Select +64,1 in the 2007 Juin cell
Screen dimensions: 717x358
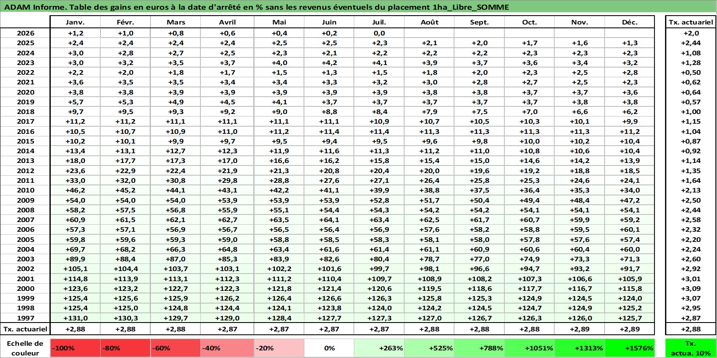pos(329,220)
